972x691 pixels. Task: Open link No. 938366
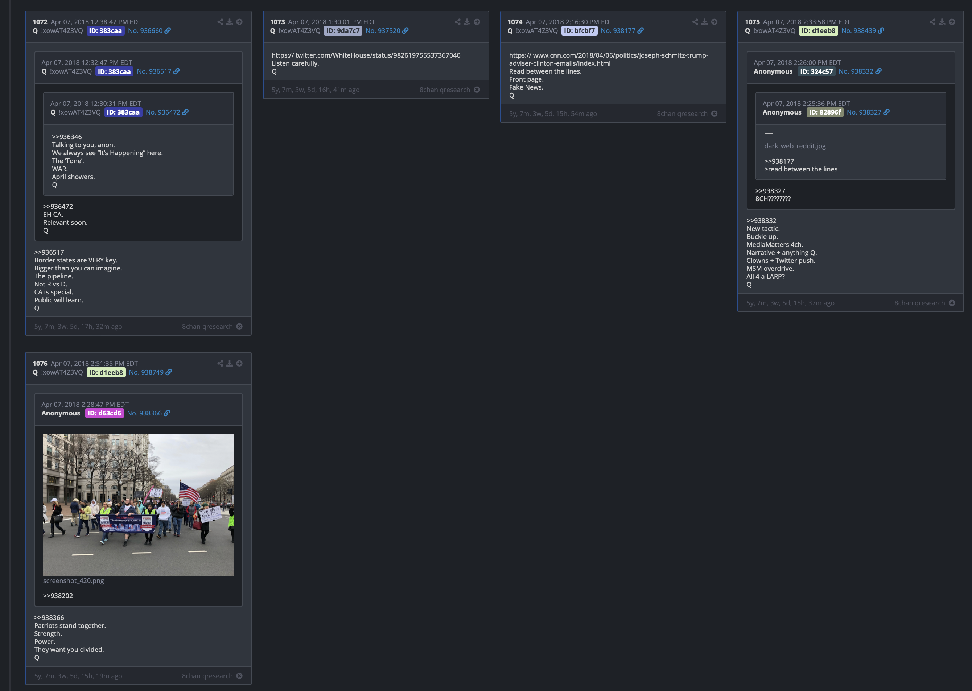pyautogui.click(x=148, y=413)
